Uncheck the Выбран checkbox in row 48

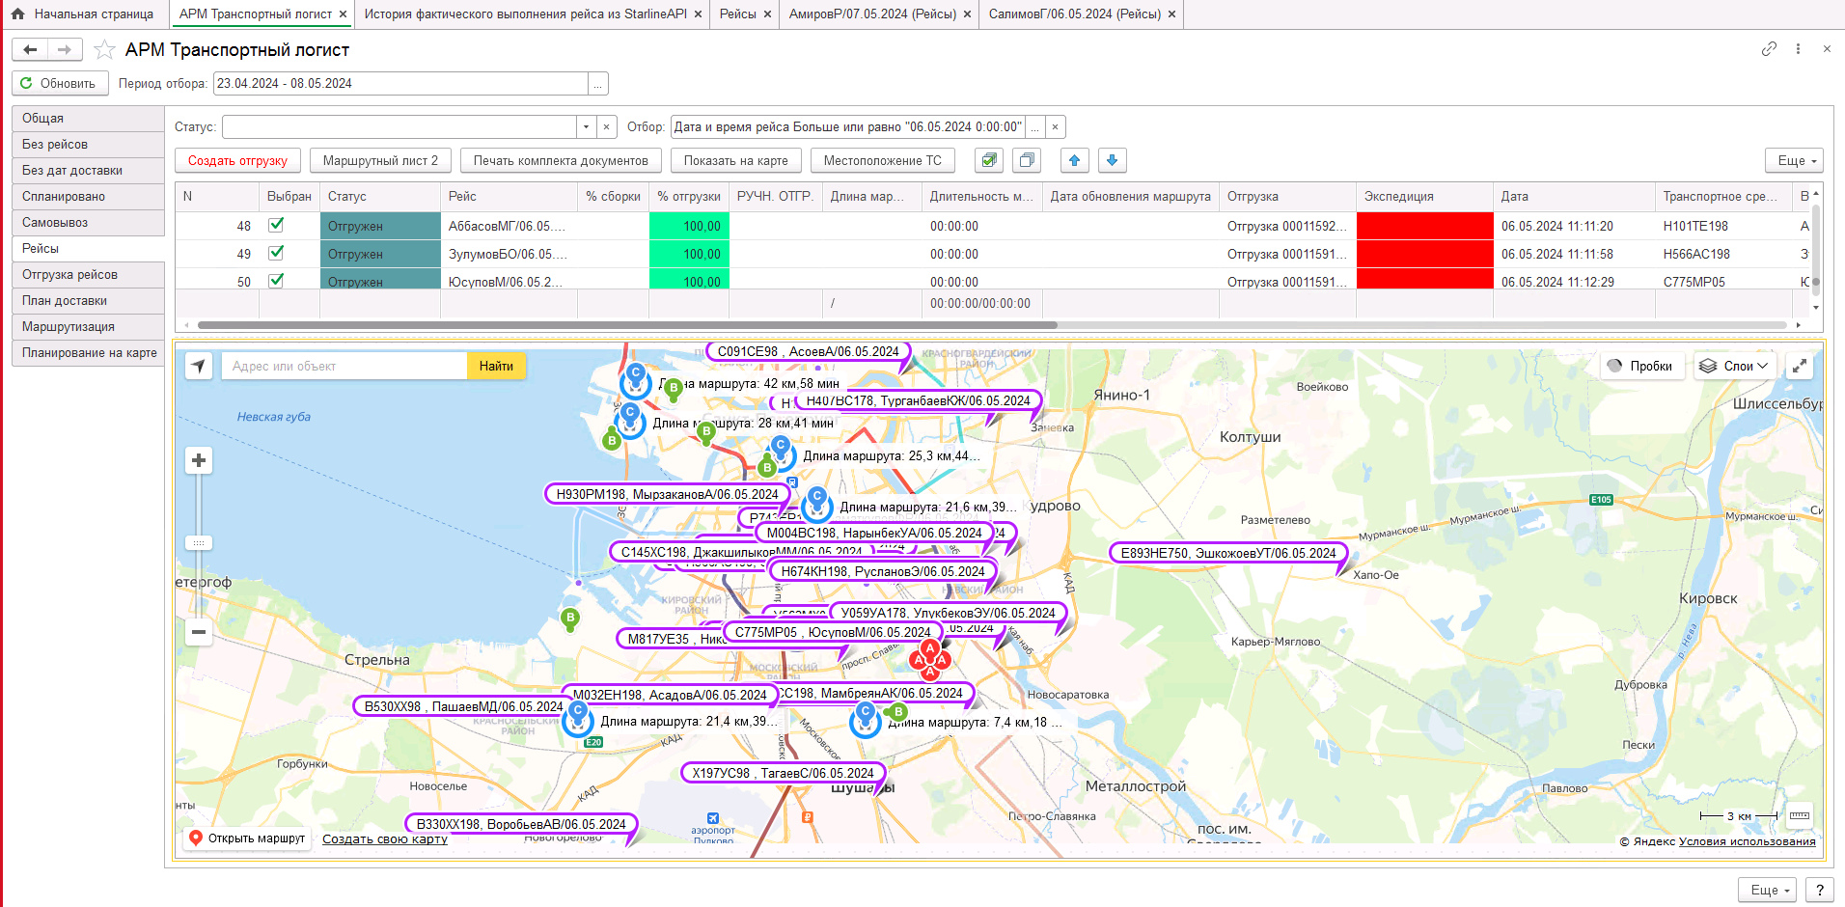276,225
